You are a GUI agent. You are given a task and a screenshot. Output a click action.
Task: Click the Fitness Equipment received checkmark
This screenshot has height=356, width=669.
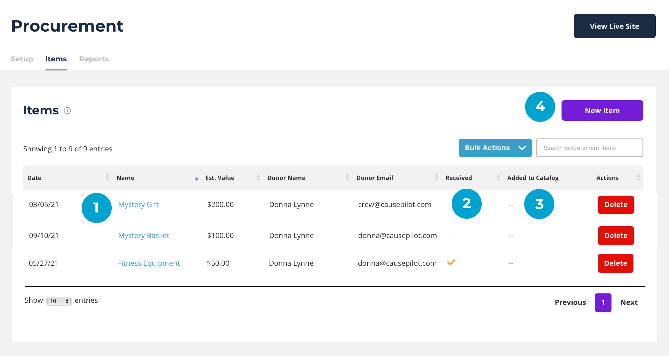coord(451,262)
